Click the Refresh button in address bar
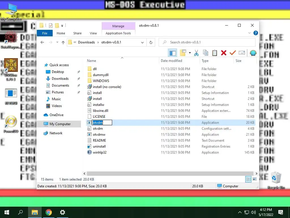Image resolution: width=290 pixels, height=218 pixels. point(151,43)
